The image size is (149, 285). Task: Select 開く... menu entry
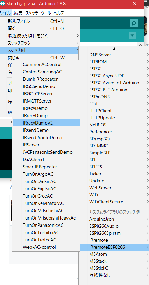pyautogui.click(x=40, y=29)
